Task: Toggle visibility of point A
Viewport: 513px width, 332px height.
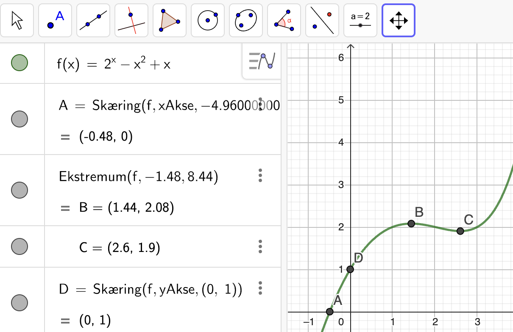Action: (20, 119)
